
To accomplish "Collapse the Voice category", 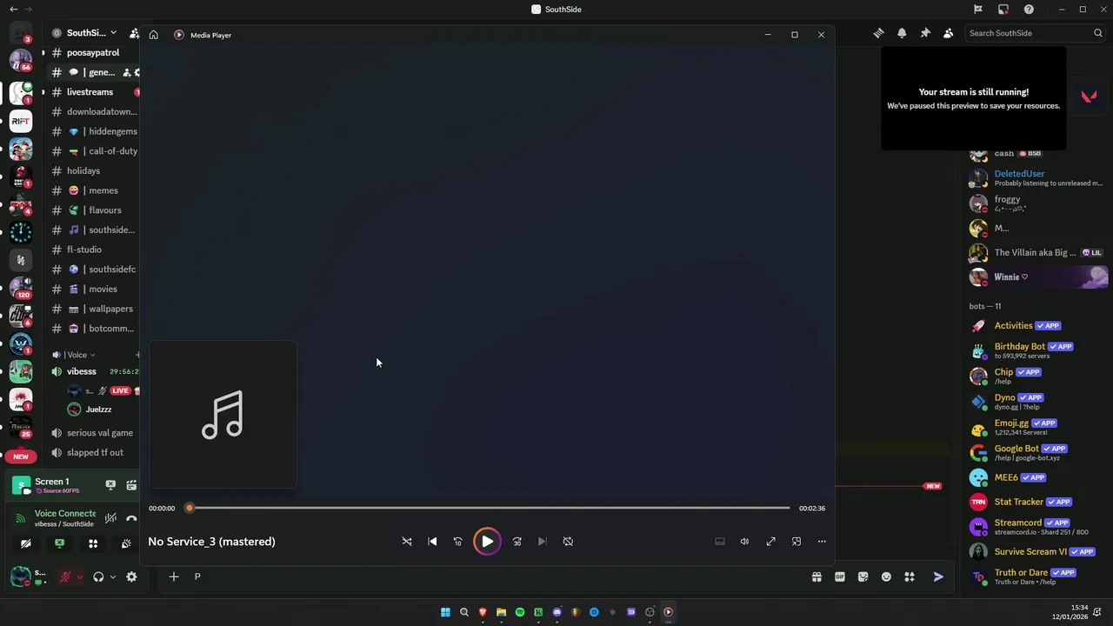I will tap(75, 355).
